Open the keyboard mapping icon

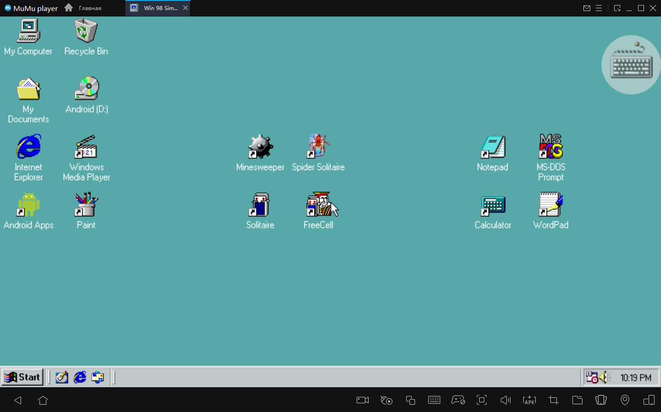point(434,400)
